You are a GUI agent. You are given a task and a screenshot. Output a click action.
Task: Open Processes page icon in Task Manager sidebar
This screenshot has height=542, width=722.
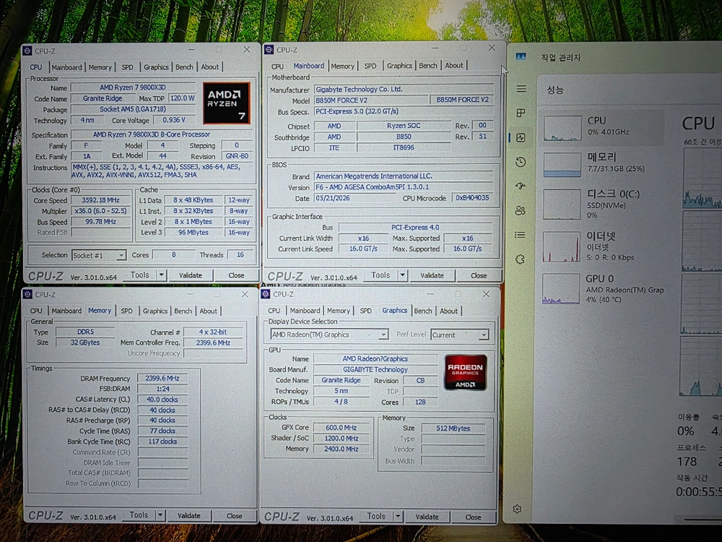(x=521, y=113)
